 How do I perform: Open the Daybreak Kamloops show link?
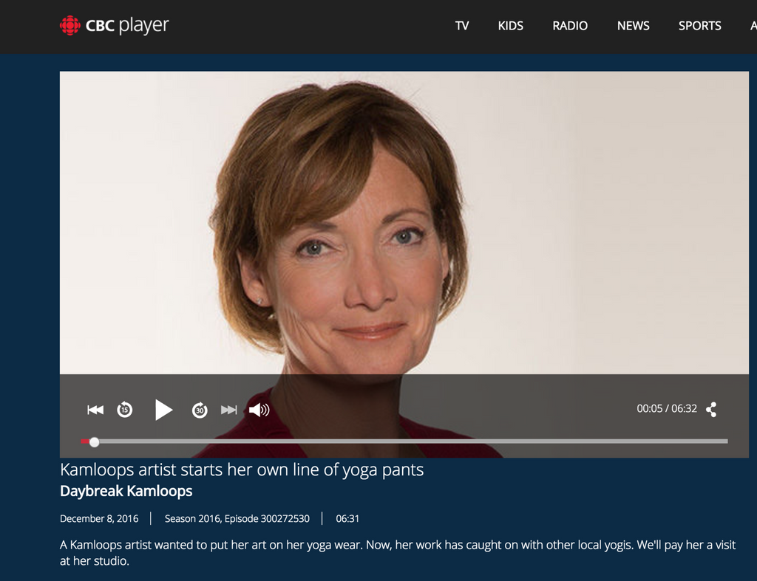126,491
